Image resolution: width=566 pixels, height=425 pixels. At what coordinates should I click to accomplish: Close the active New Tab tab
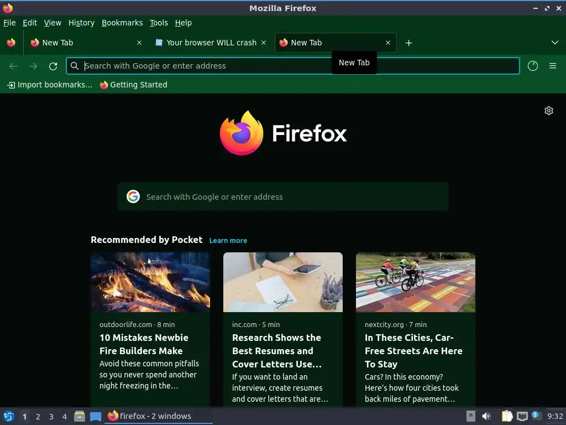click(388, 43)
